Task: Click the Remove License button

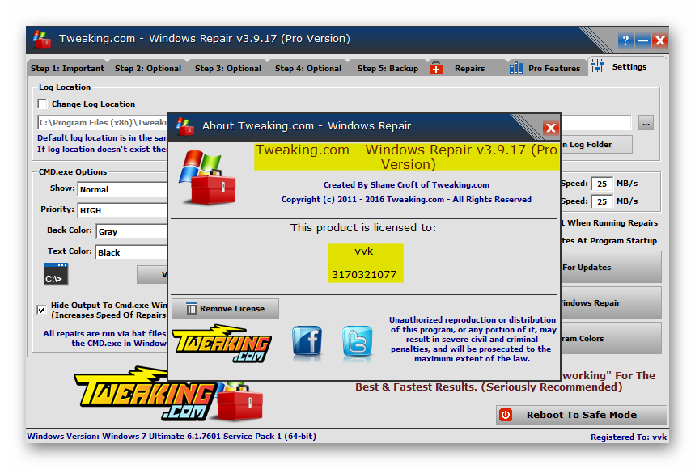Action: coord(225,308)
